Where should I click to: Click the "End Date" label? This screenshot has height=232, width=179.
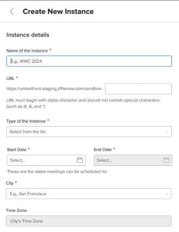click(x=103, y=150)
